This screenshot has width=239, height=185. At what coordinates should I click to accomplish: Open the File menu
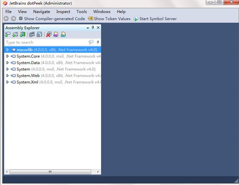click(8, 12)
